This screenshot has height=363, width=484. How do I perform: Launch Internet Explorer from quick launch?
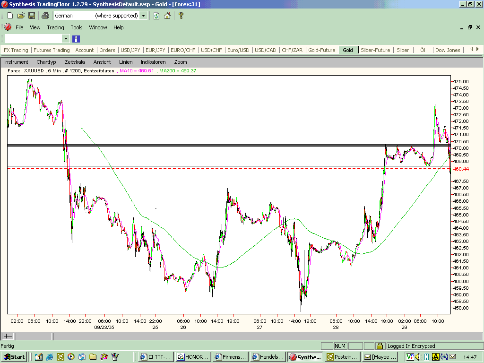point(49,357)
